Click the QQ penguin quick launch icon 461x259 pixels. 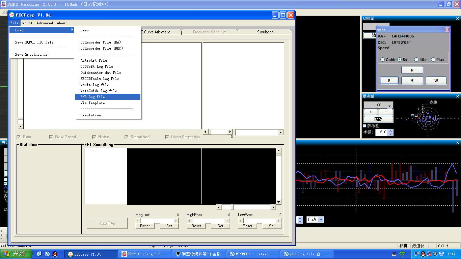55,254
